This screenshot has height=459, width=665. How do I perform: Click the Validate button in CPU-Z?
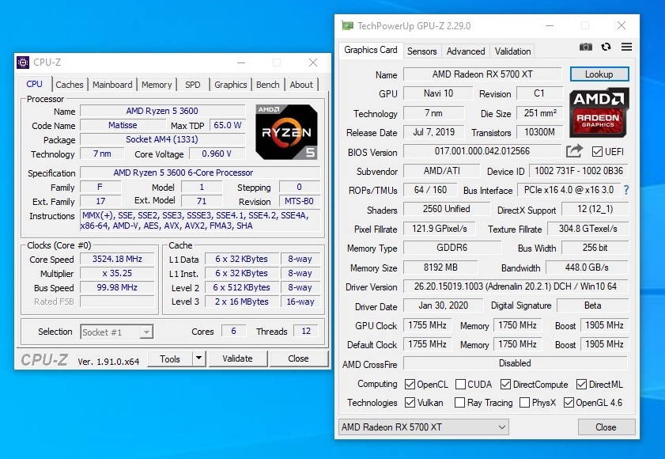point(237,358)
